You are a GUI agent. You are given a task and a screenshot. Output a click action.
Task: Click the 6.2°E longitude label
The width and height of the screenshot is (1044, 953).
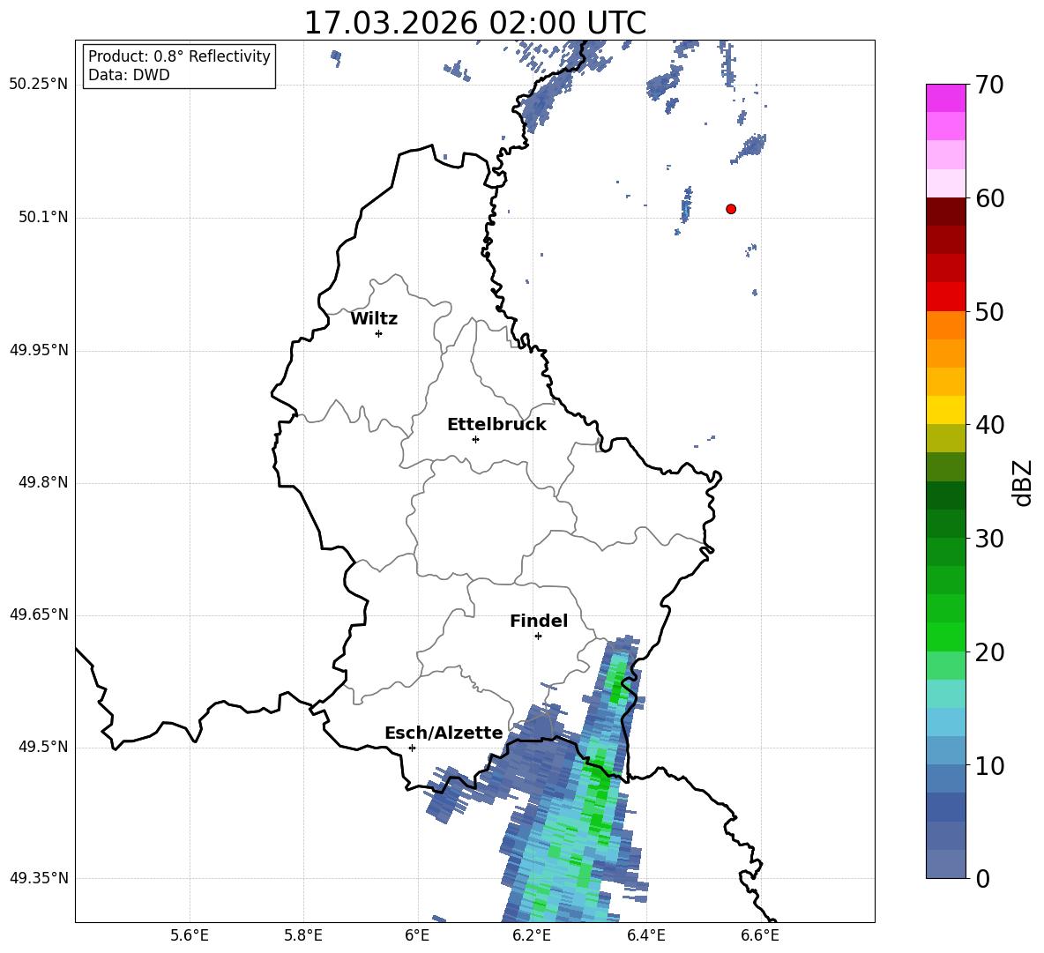coord(532,935)
